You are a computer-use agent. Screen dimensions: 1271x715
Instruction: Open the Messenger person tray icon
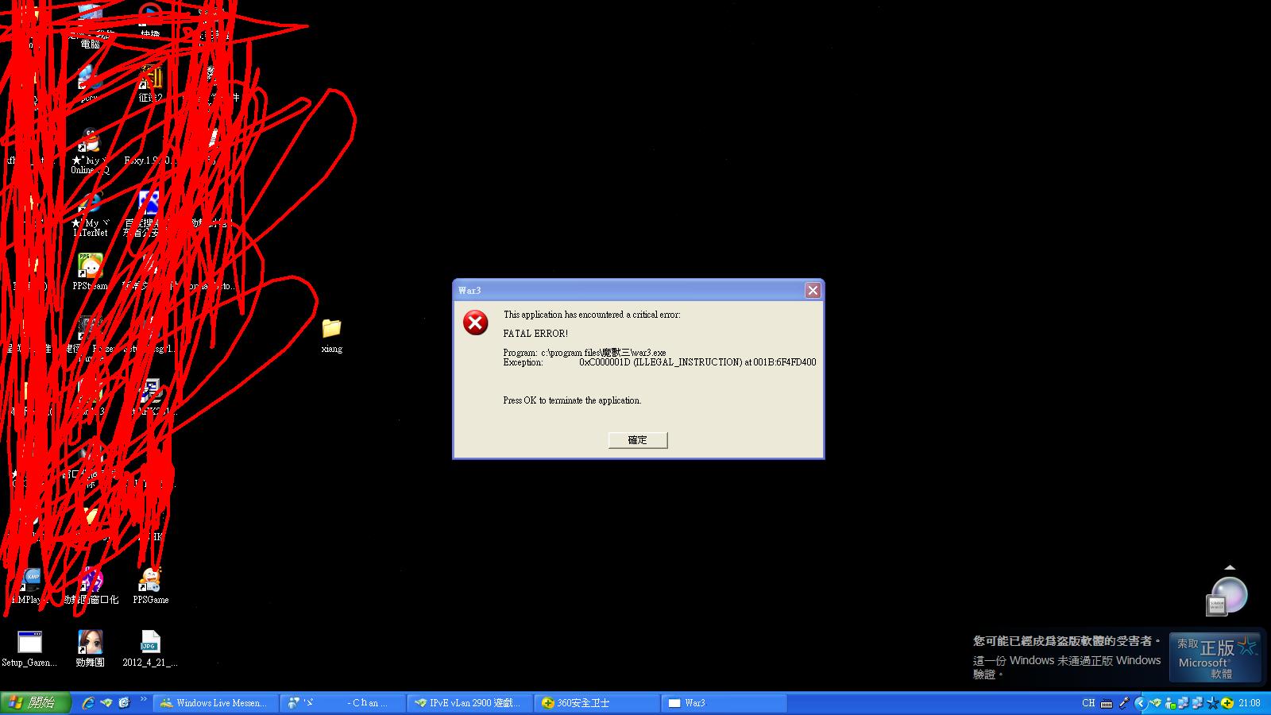tap(1170, 703)
